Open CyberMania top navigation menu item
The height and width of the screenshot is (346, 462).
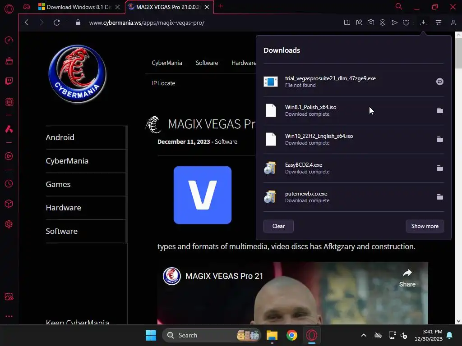point(167,63)
